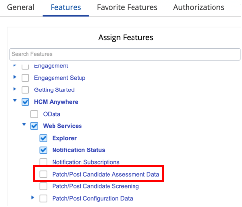The height and width of the screenshot is (207, 242).
Task: Uncheck the Notification Status checkbox
Action: coord(43,150)
